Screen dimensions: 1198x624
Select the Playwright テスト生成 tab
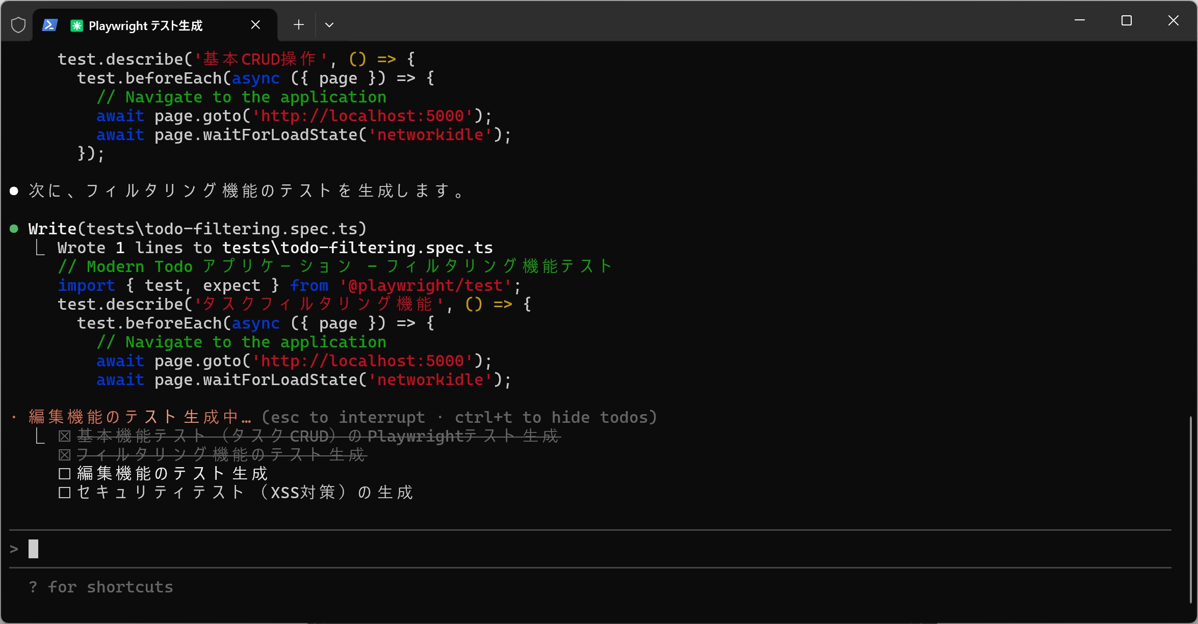point(145,25)
